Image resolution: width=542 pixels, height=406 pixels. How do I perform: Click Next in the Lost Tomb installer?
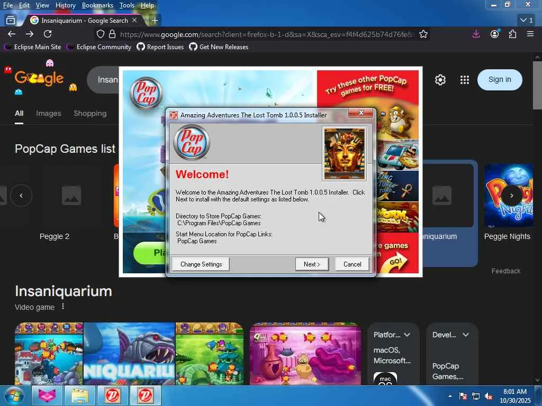tap(312, 264)
